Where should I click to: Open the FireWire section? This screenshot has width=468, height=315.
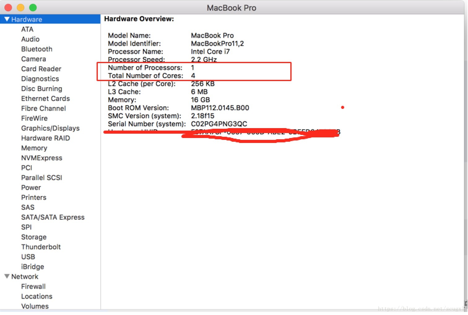(x=34, y=118)
